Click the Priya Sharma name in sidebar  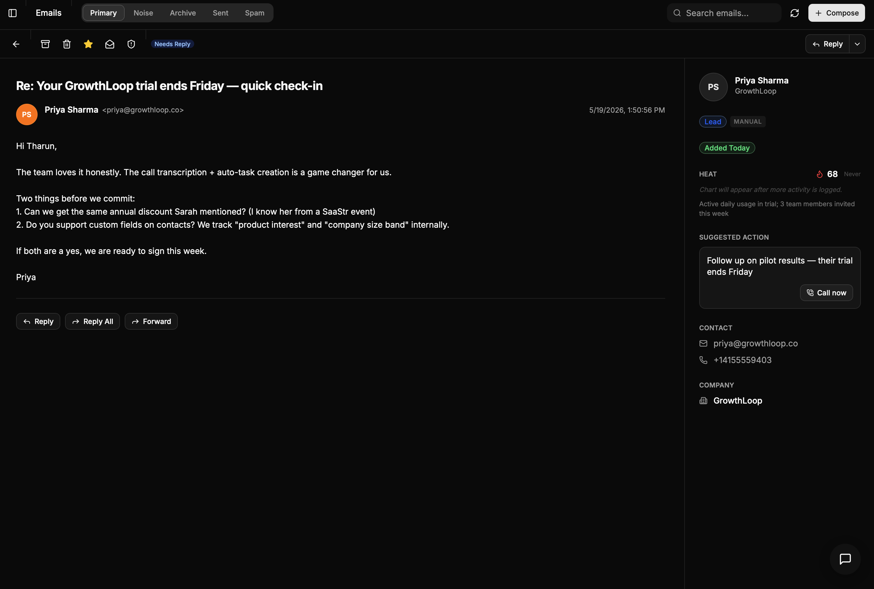761,80
